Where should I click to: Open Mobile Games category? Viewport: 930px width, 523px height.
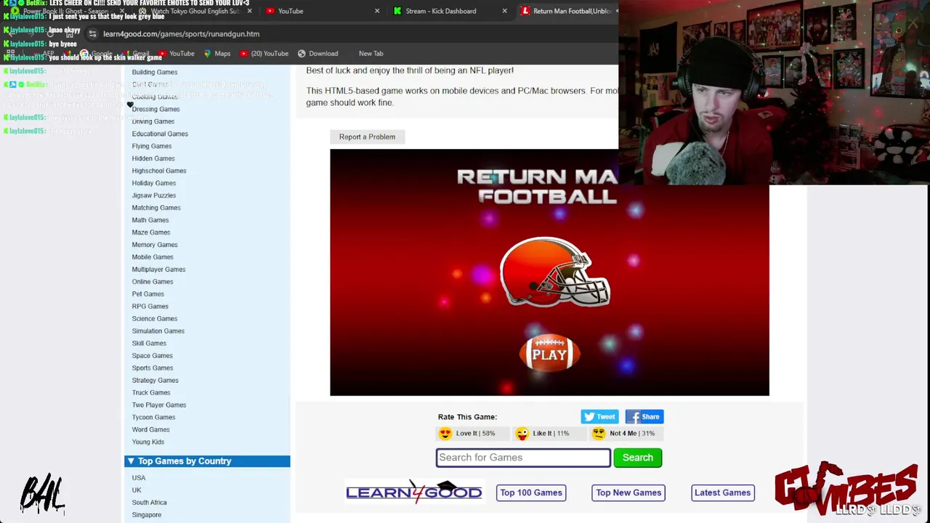(x=153, y=257)
